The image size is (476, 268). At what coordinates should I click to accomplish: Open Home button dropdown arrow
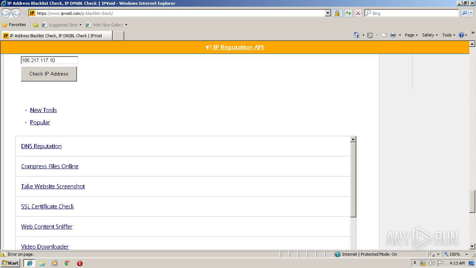363,35
